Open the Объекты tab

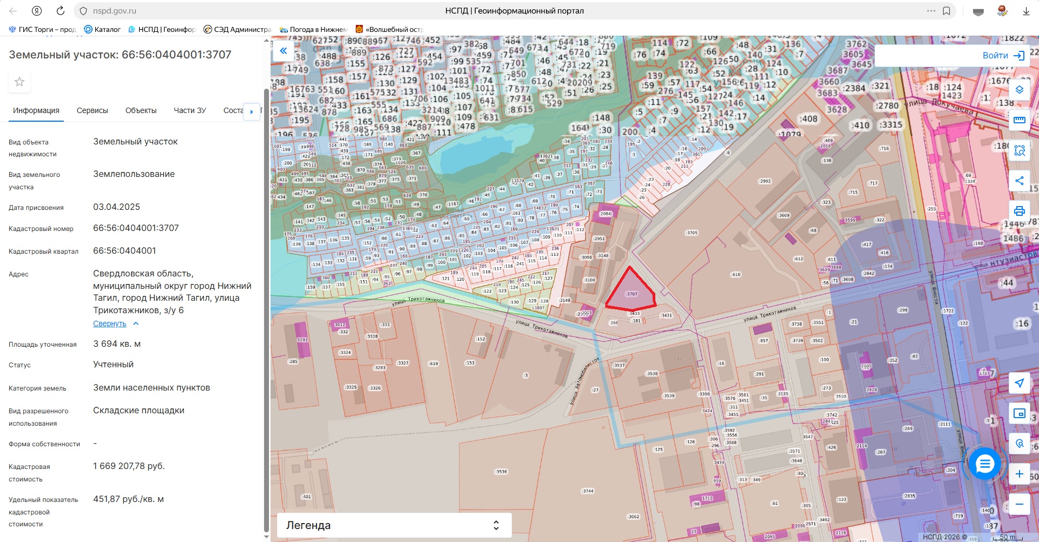coord(141,110)
